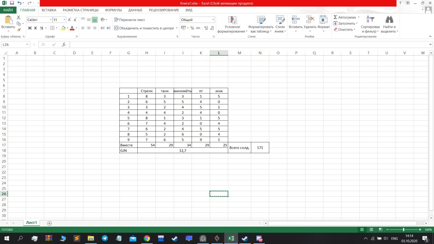Click the increase decimal icon
The height and width of the screenshot is (244, 434).
205,28
